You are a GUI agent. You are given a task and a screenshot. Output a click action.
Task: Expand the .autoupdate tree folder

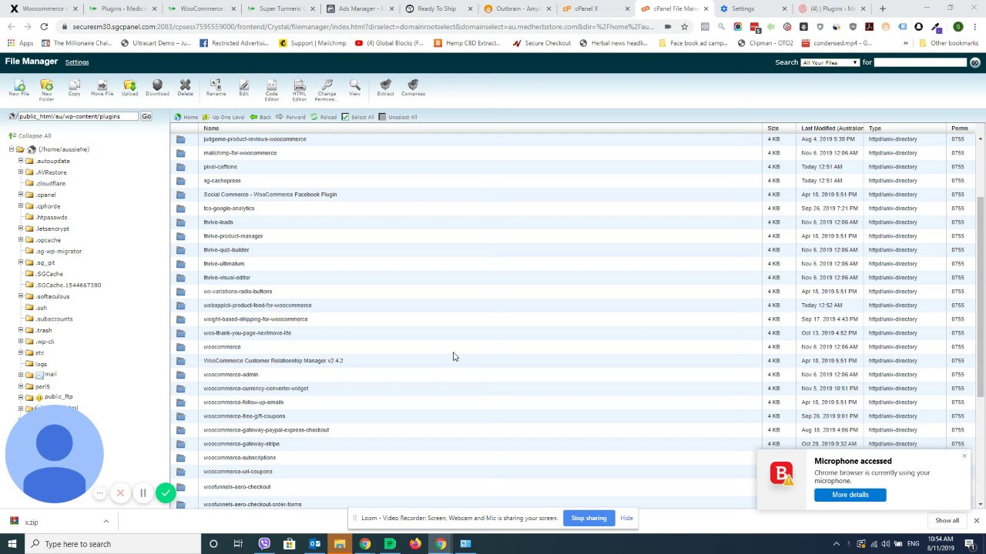[x=21, y=161]
